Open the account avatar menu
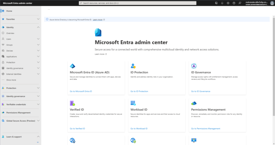The height and width of the screenshot is (145, 275). pyautogui.click(x=272, y=3)
